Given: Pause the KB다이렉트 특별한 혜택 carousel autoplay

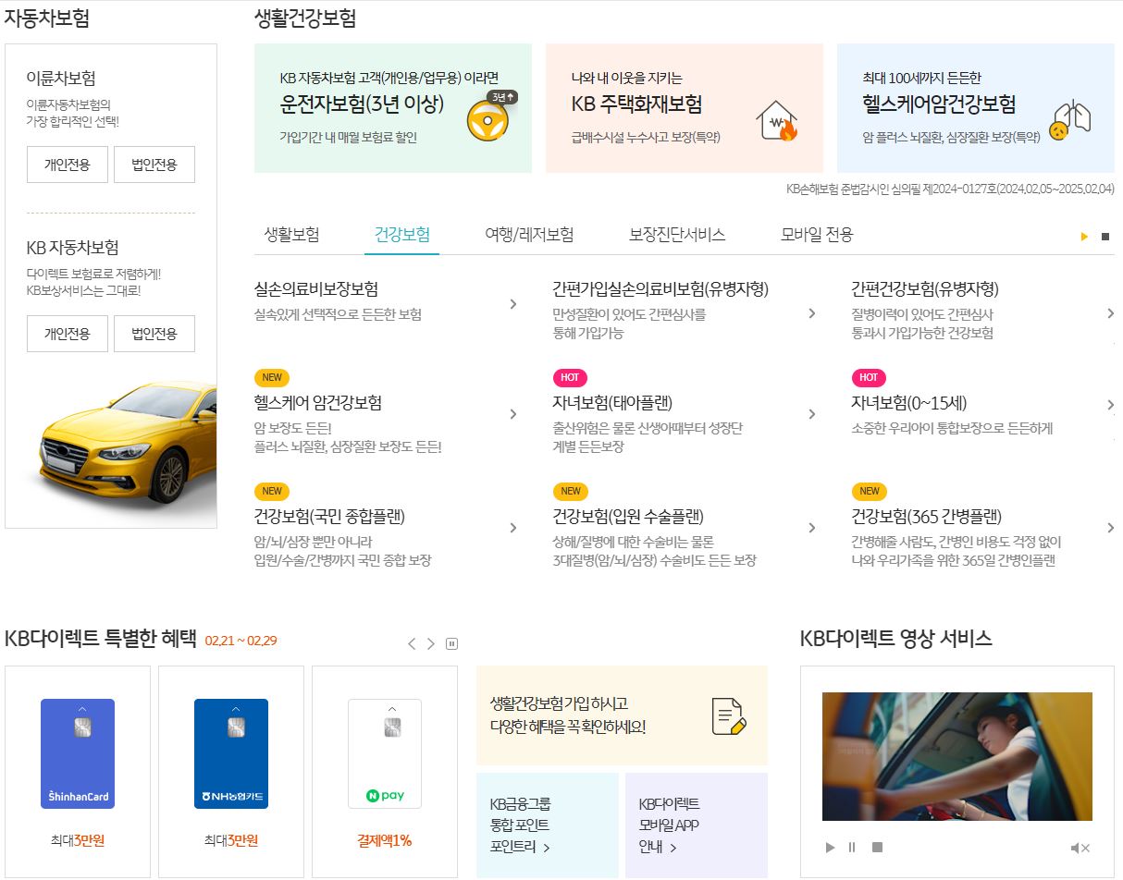Looking at the screenshot, I should pos(450,643).
